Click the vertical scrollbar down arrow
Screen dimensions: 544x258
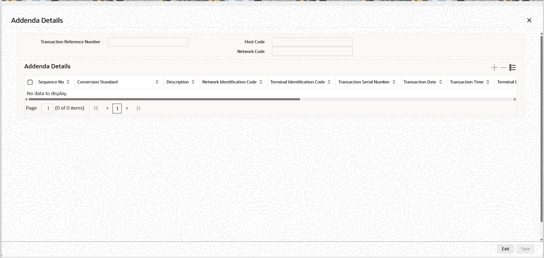[x=542, y=240]
